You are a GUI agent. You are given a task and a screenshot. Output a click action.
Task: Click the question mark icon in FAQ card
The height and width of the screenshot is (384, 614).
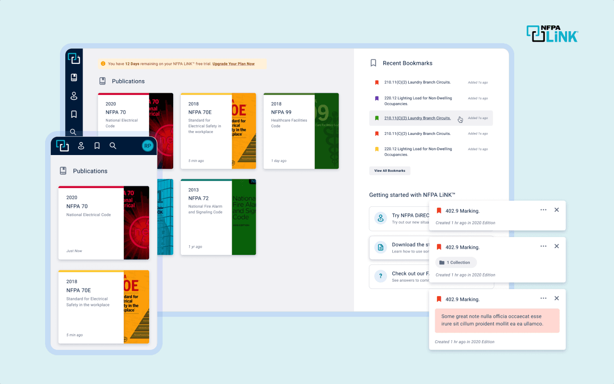[380, 276]
